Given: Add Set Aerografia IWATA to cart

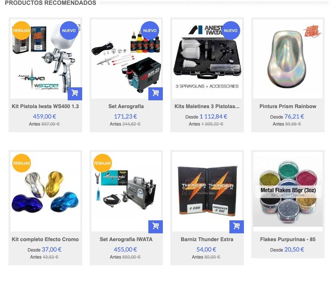Looking at the screenshot, I should (x=155, y=227).
